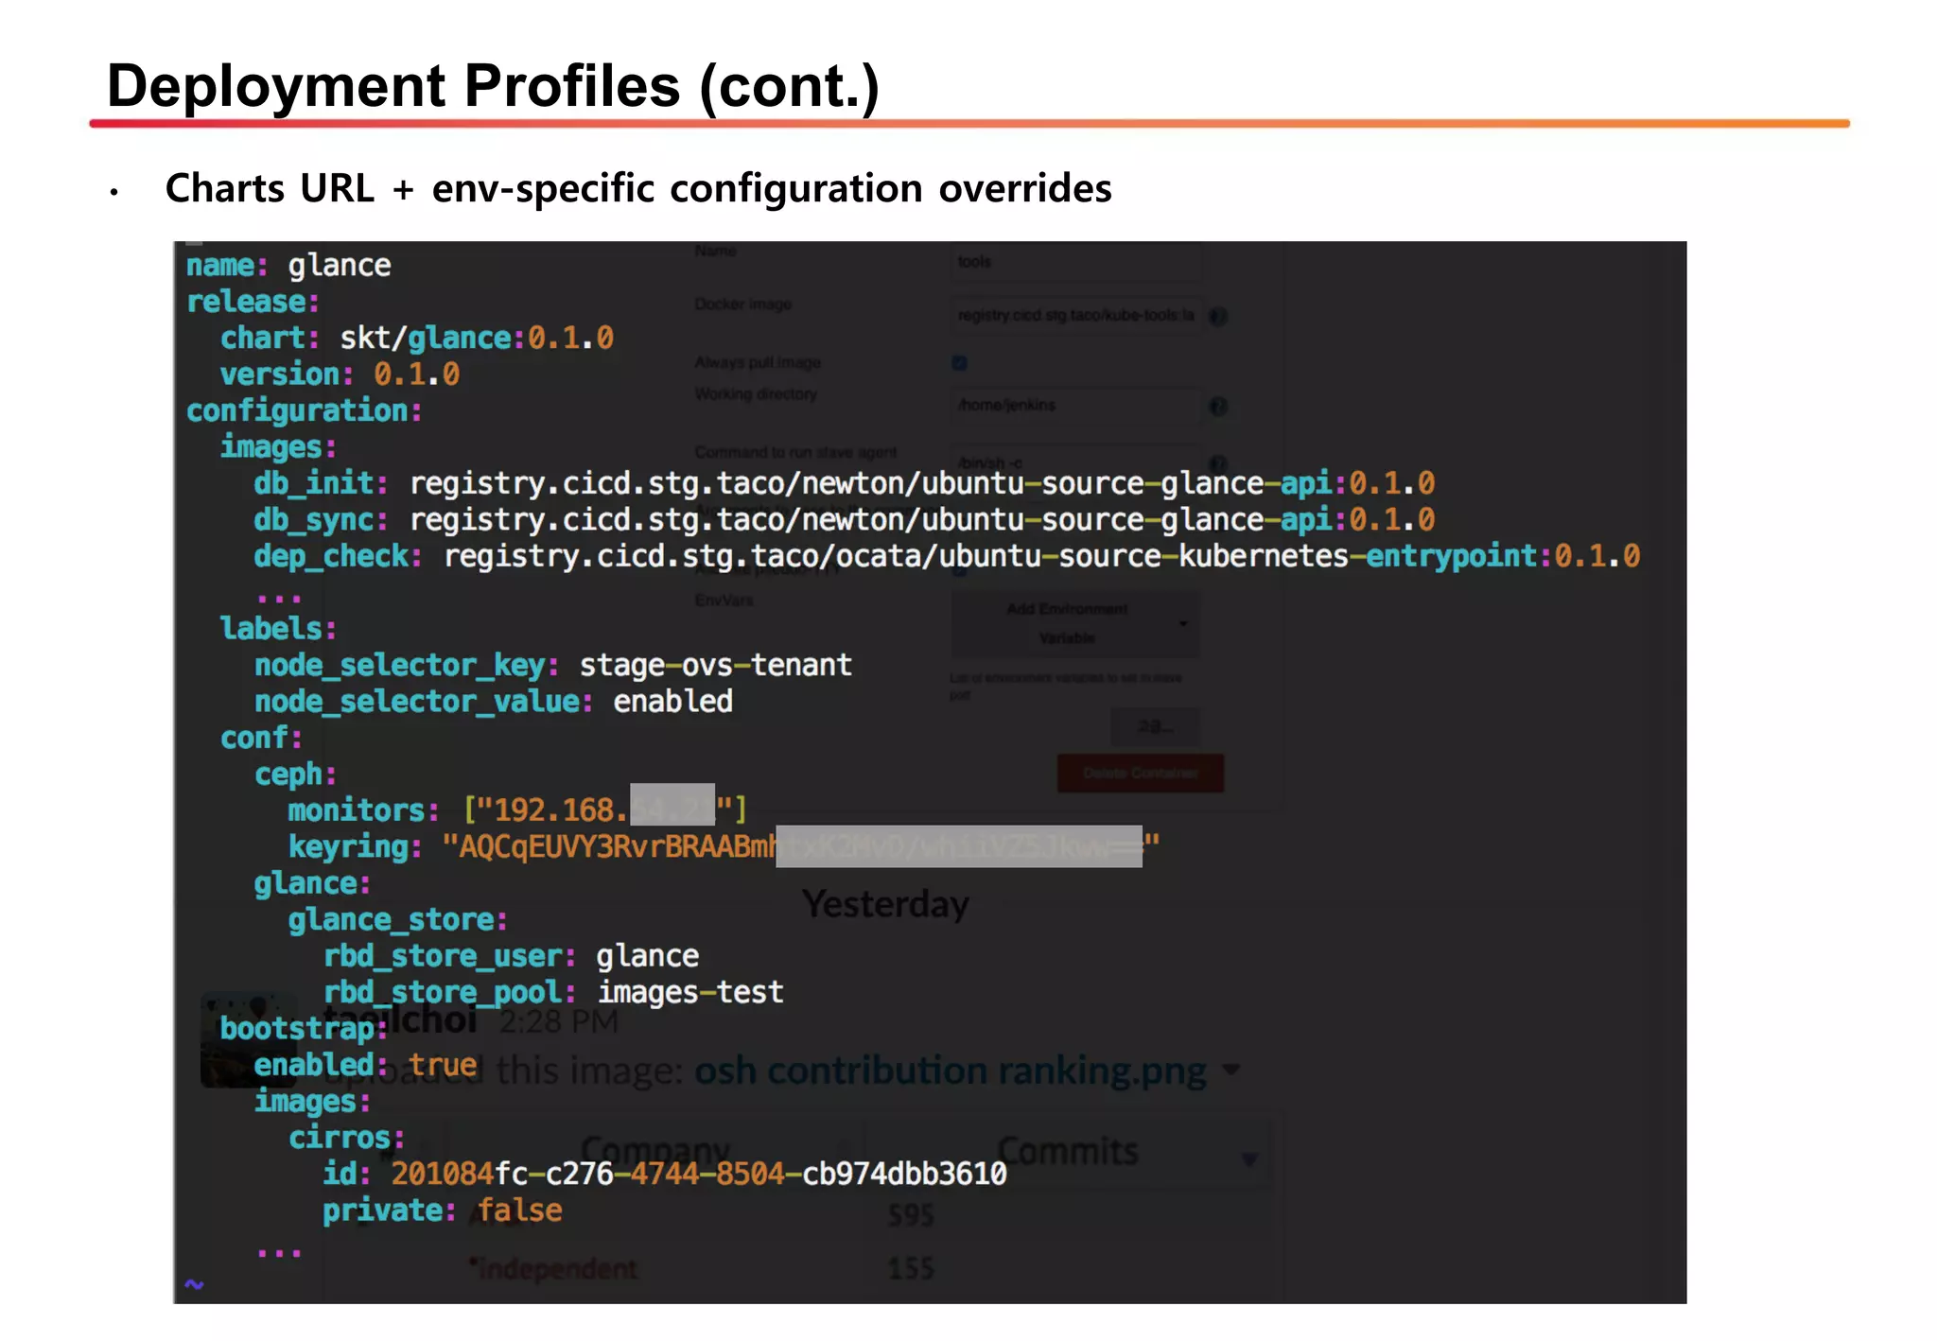1937x1341 pixels.
Task: Click the 595 commits table cell
Action: point(910,1215)
